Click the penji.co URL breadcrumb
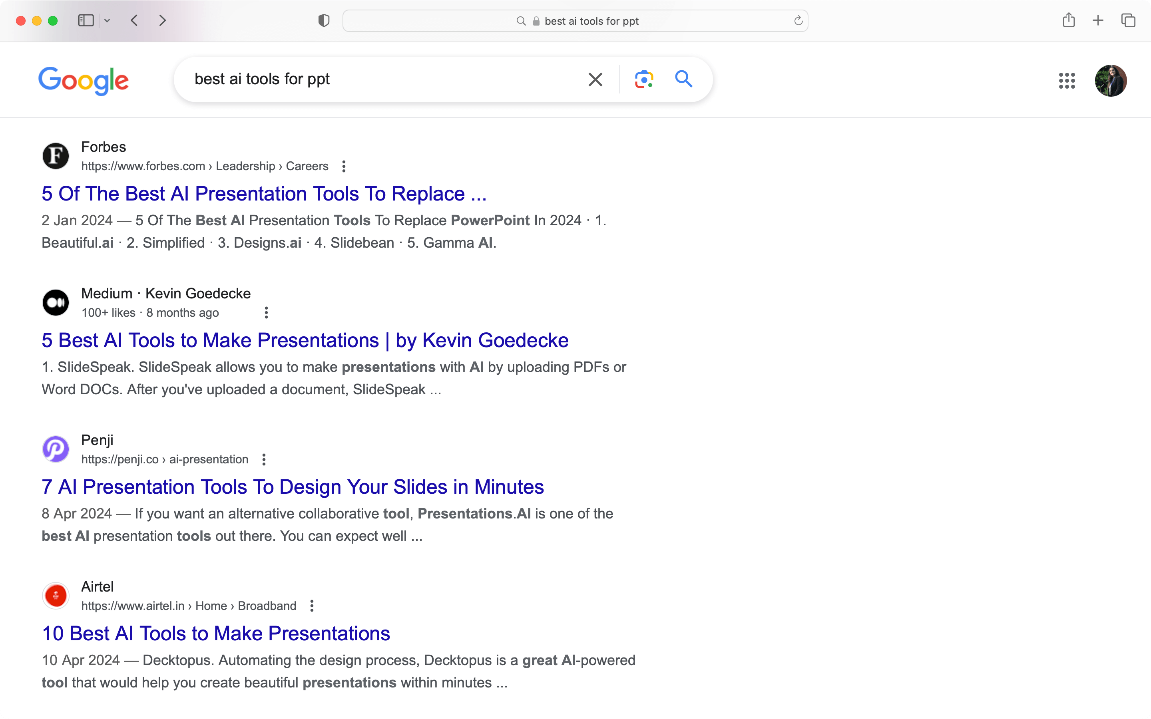This screenshot has width=1151, height=719. click(x=165, y=459)
